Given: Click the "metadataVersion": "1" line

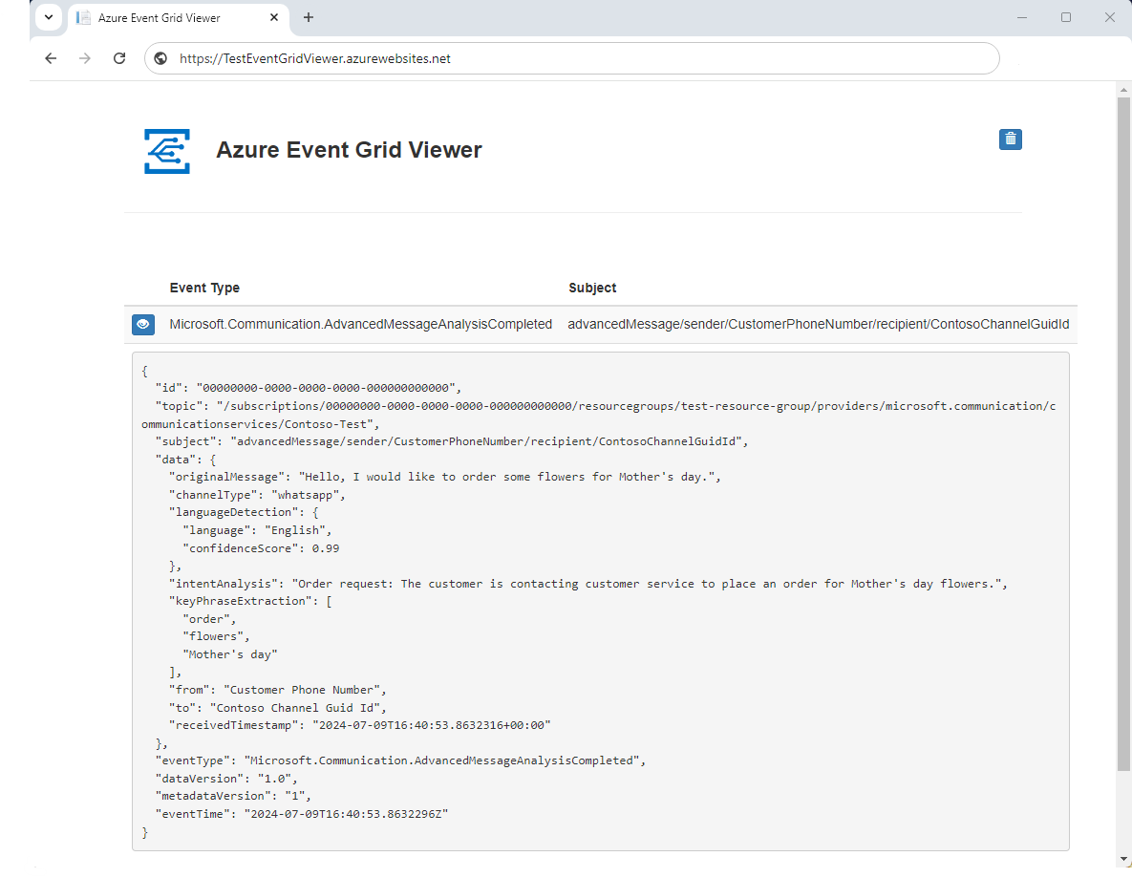Looking at the screenshot, I should coord(233,796).
